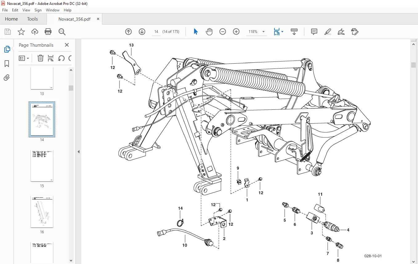The image size is (418, 264).
Task: Open the thumbnail options dropdown menu
Action: pyautogui.click(x=24, y=58)
